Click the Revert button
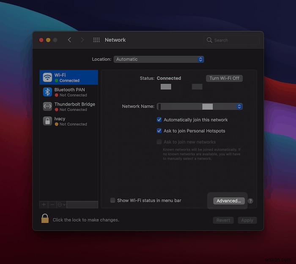Viewport: 296px width, 264px height. 223,220
